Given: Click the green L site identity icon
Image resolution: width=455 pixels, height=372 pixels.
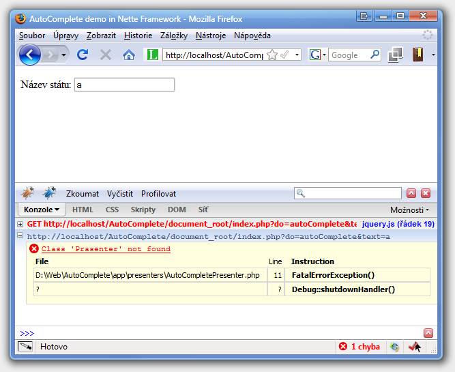Looking at the screenshot, I should click(x=152, y=55).
